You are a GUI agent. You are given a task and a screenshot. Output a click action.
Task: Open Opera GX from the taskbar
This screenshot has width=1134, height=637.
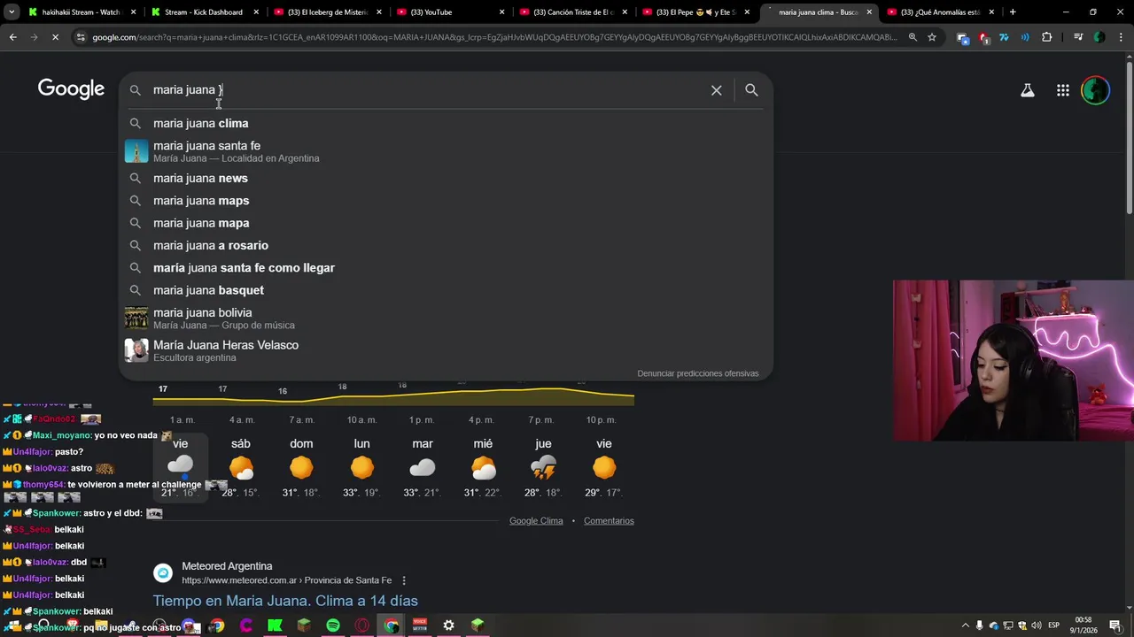[x=361, y=625]
